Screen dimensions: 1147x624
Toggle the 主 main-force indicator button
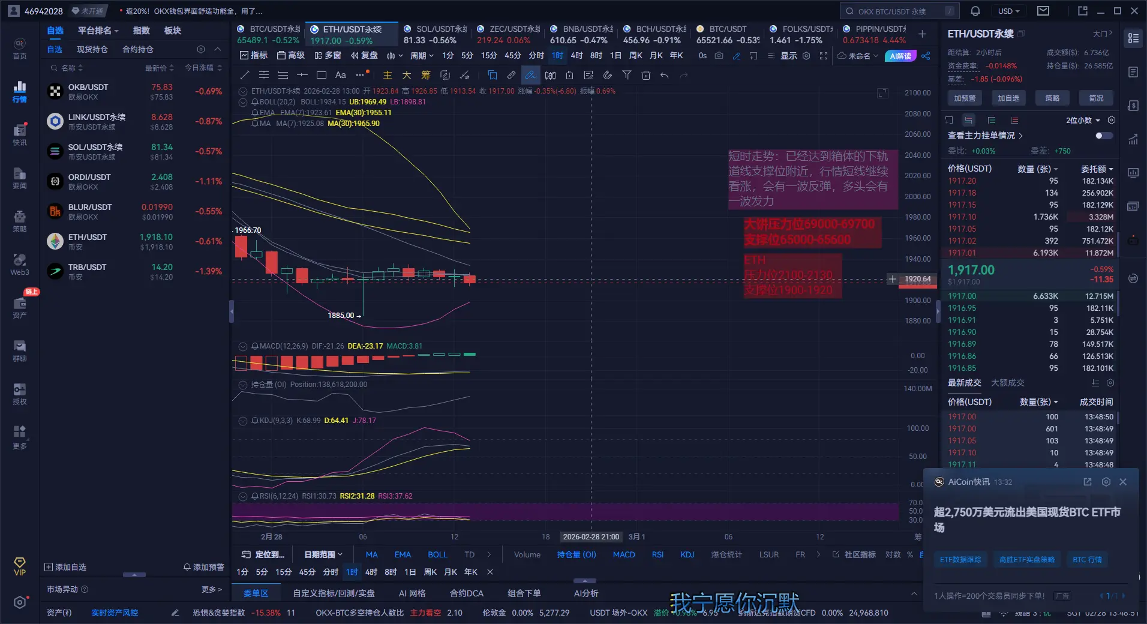pyautogui.click(x=388, y=75)
